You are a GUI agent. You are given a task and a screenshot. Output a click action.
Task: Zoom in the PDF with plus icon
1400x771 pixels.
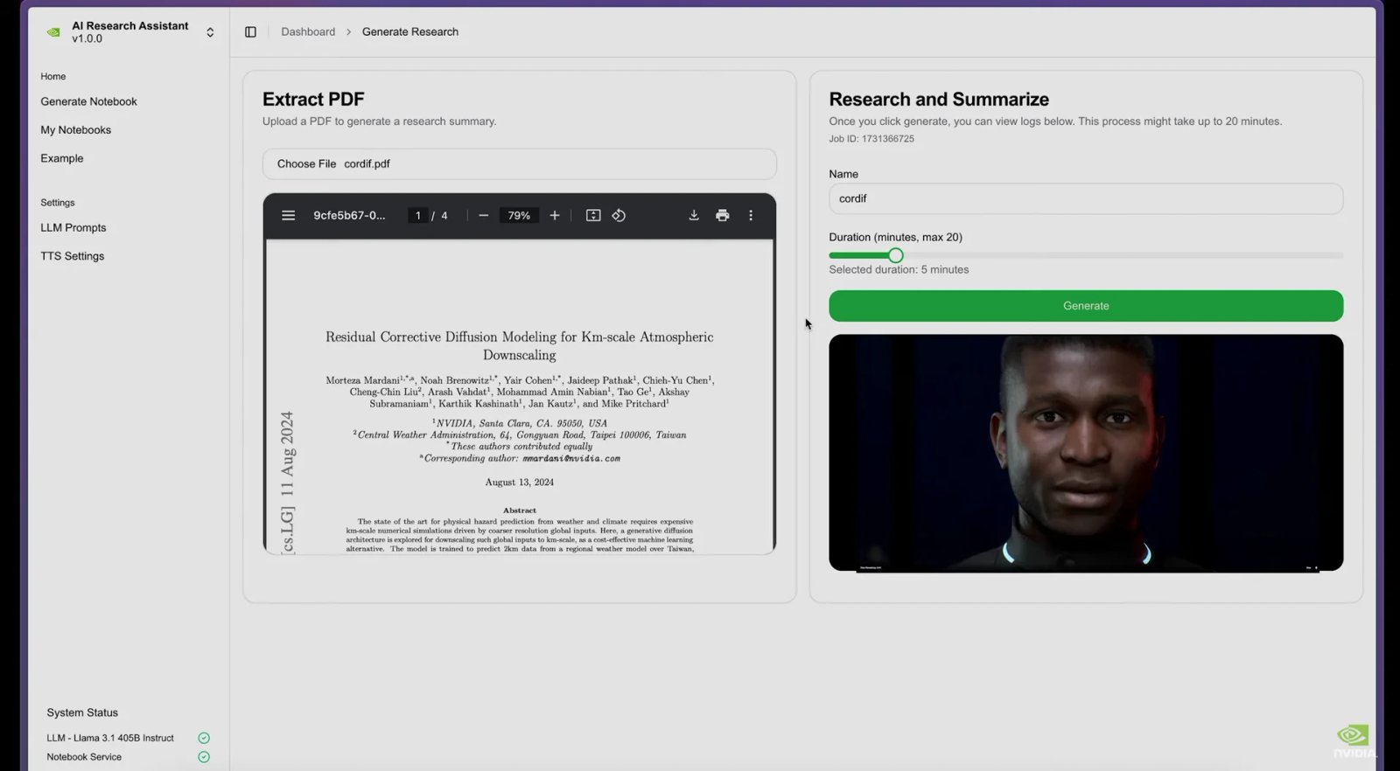[554, 216]
